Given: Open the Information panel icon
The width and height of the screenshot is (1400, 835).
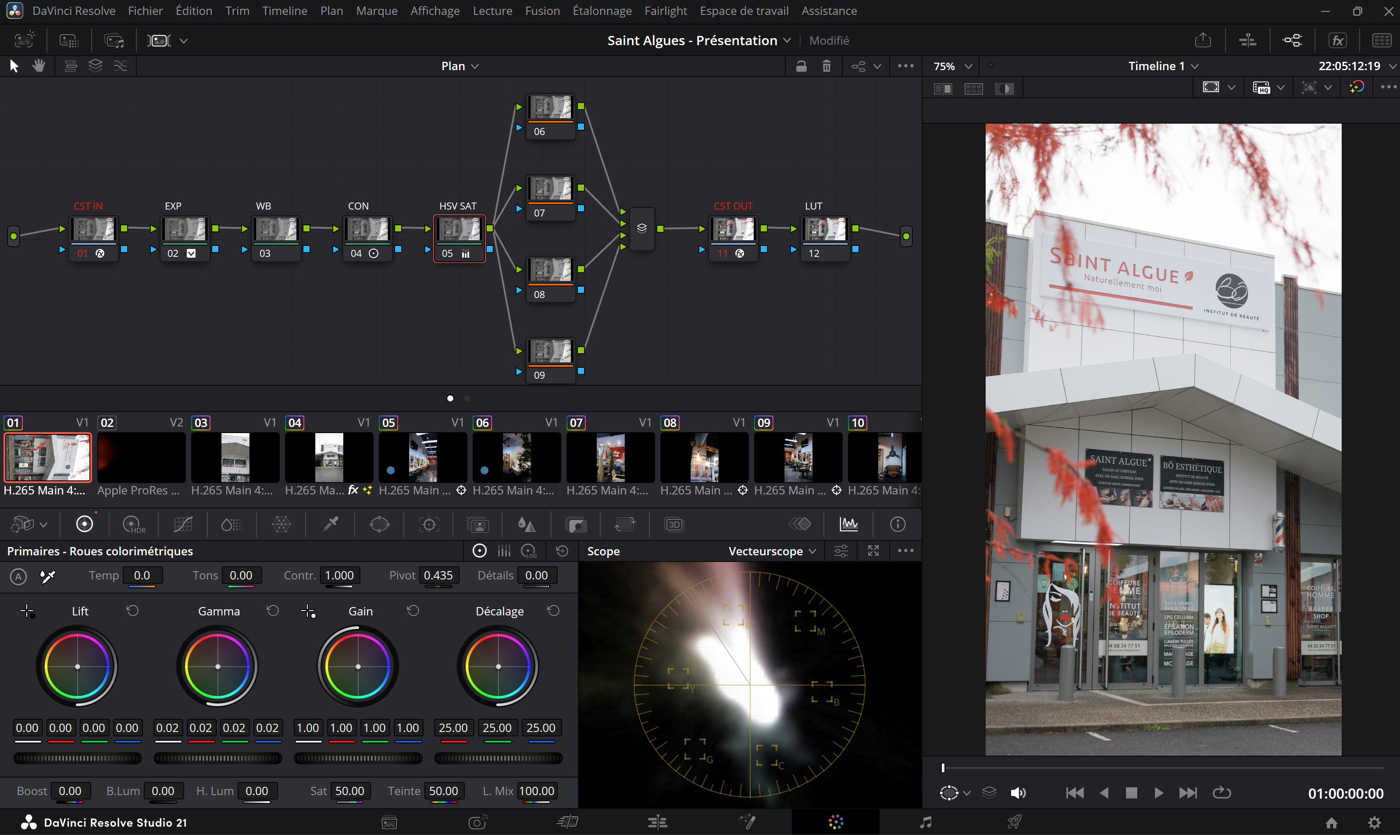Looking at the screenshot, I should [x=898, y=524].
